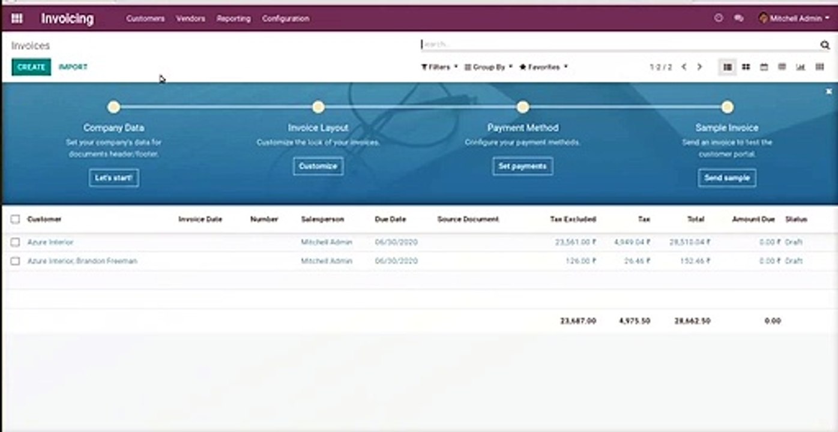
Task: Click the Customize button
Action: [318, 166]
